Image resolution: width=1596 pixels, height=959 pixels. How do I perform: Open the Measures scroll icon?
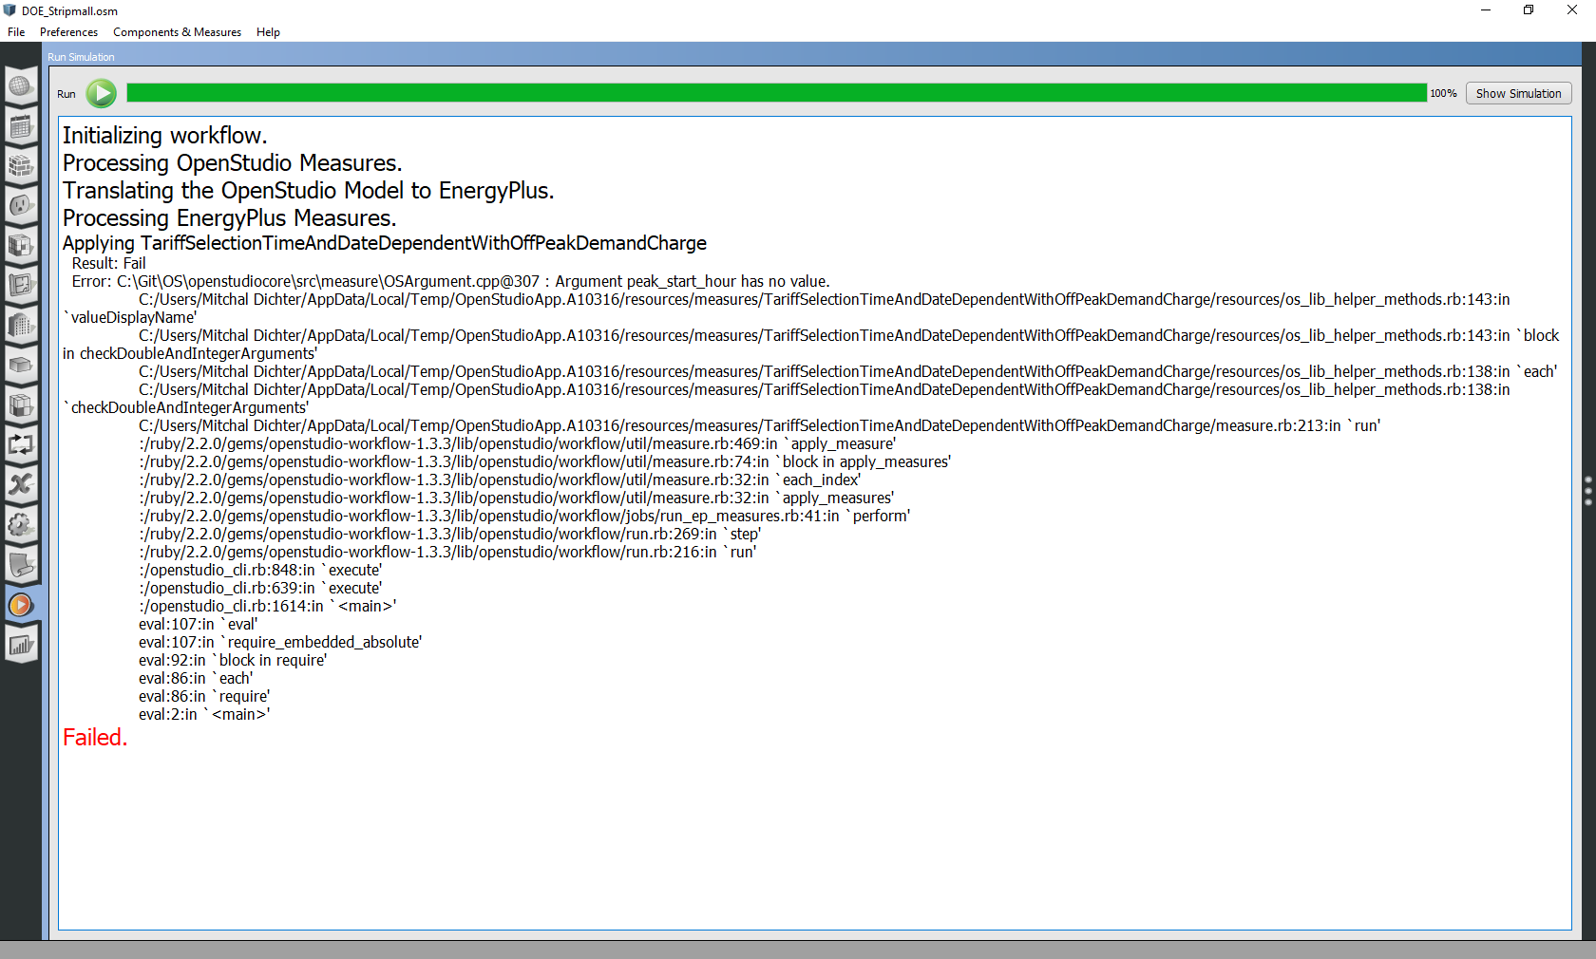point(21,566)
